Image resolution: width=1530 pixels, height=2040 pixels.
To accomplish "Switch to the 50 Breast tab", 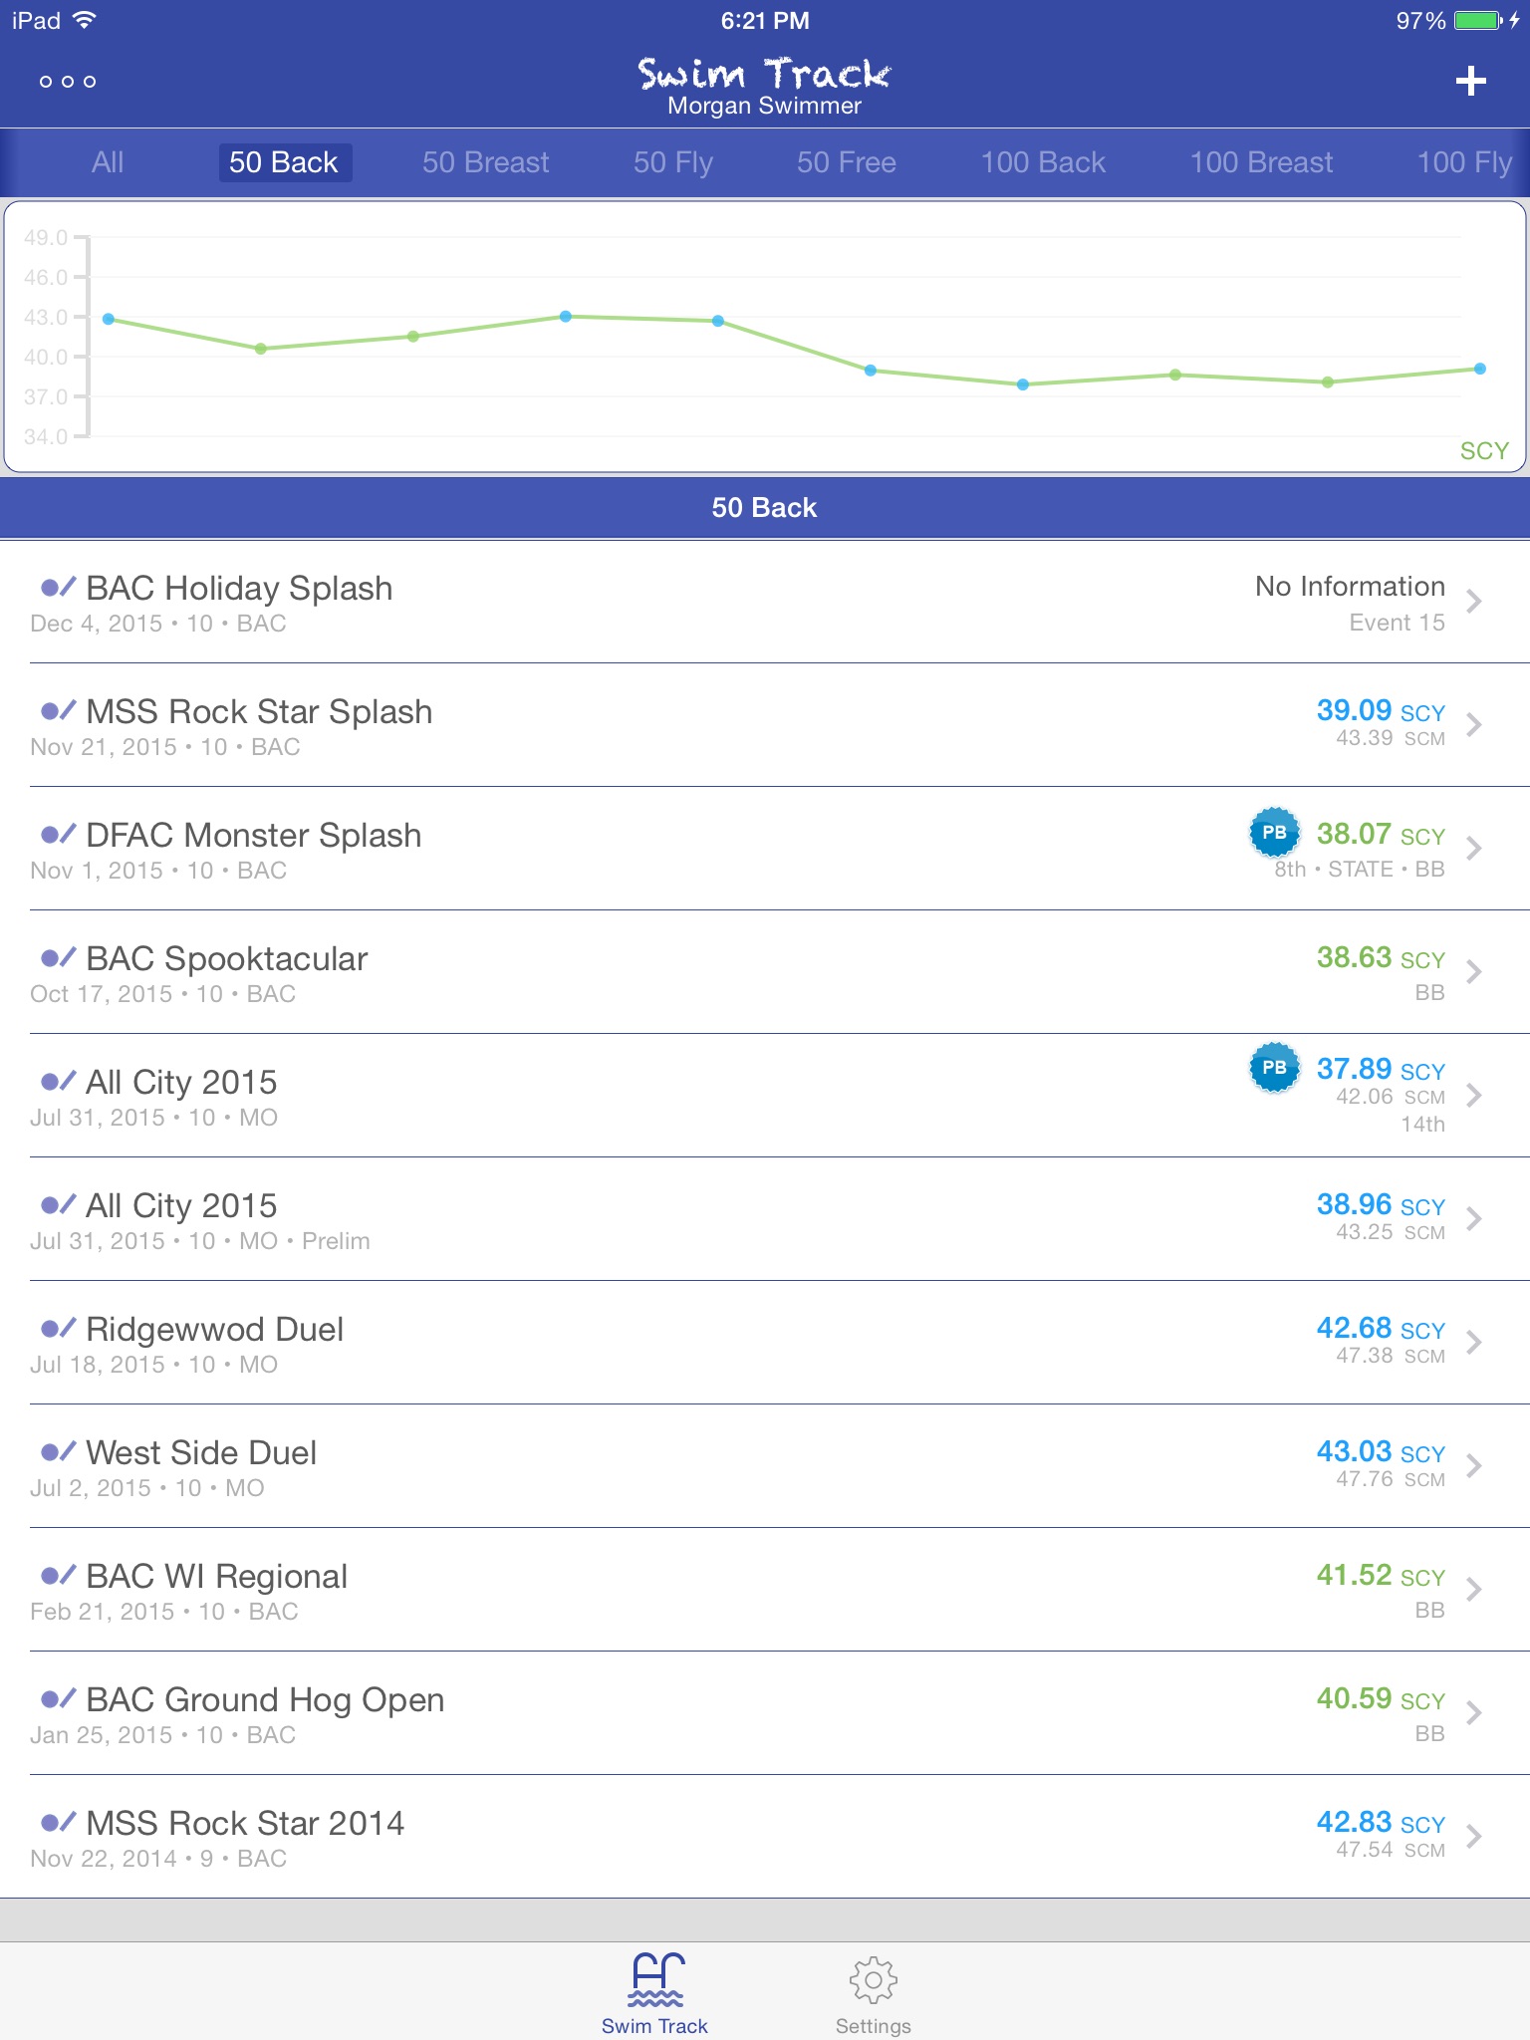I will [485, 162].
